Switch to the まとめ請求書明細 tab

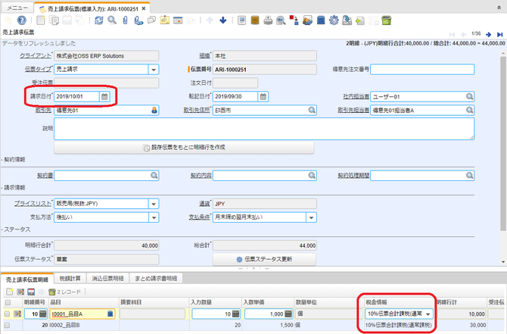tap(156, 279)
